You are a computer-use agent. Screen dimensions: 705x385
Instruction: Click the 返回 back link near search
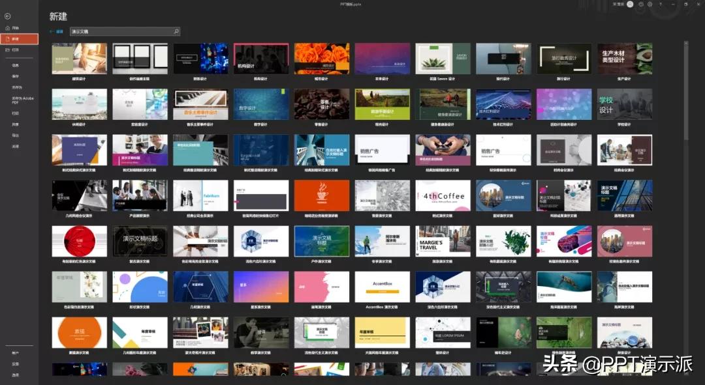pos(57,31)
